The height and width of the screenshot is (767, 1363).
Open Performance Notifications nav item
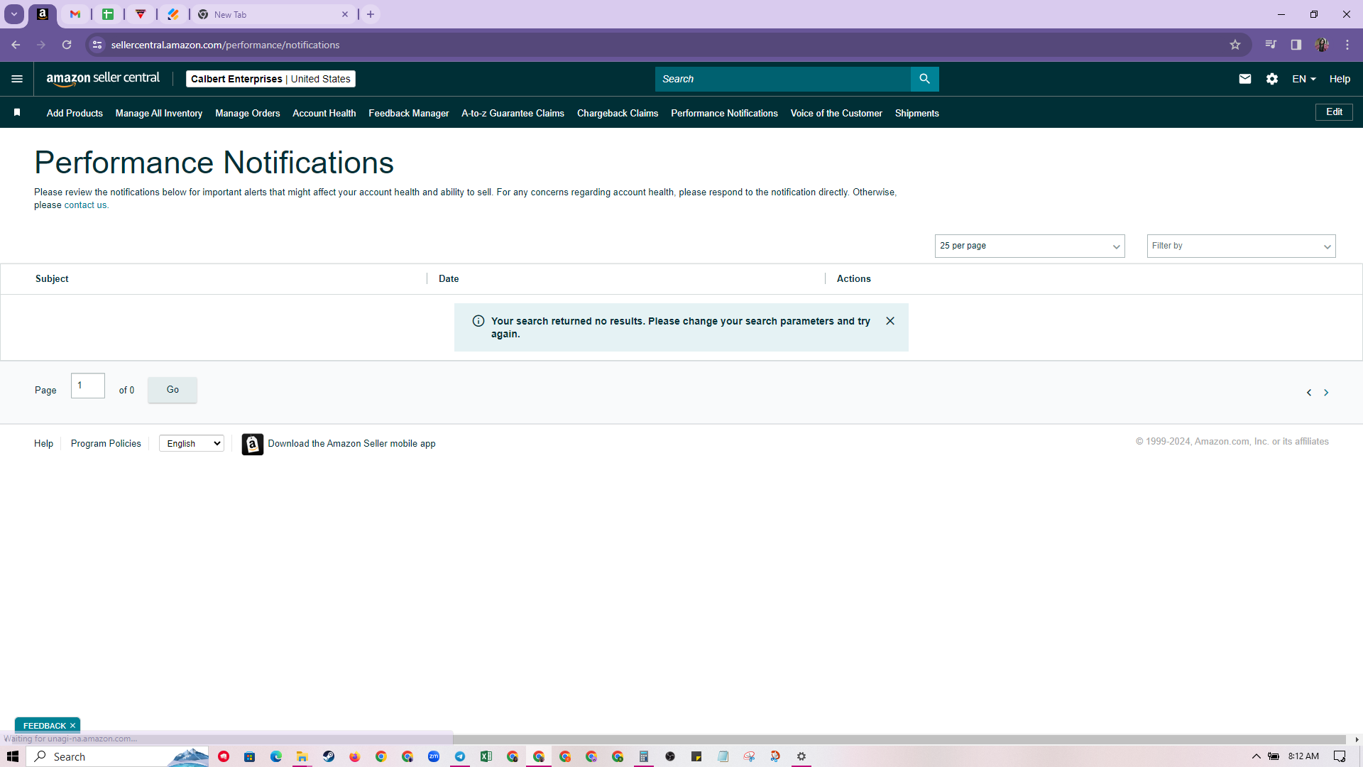(724, 113)
